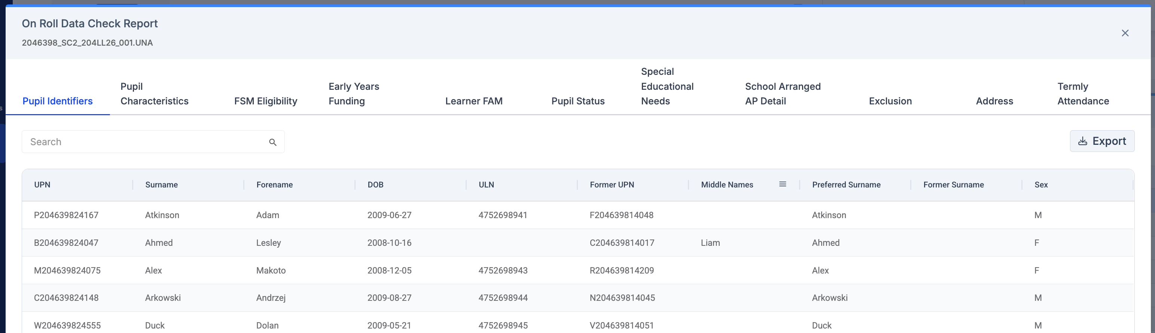Sort by the UPN column header

(x=42, y=185)
